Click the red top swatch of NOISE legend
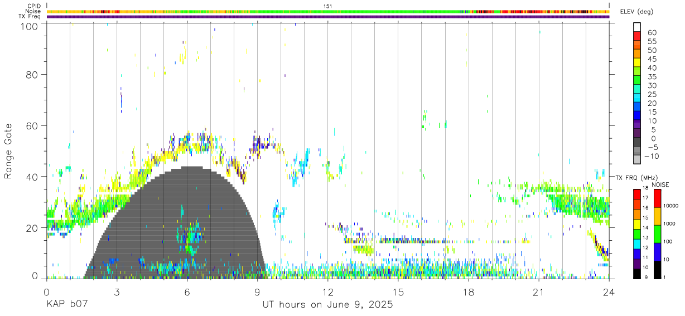Screen dimensions: 685x316 click(657, 198)
